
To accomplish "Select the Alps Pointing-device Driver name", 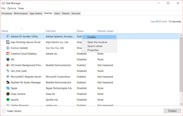I will pyautogui.click(x=26, y=42).
